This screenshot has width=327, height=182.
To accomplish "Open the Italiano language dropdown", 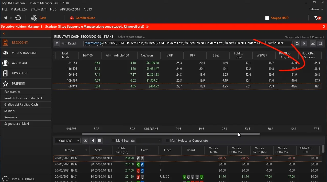I will [x=315, y=9].
